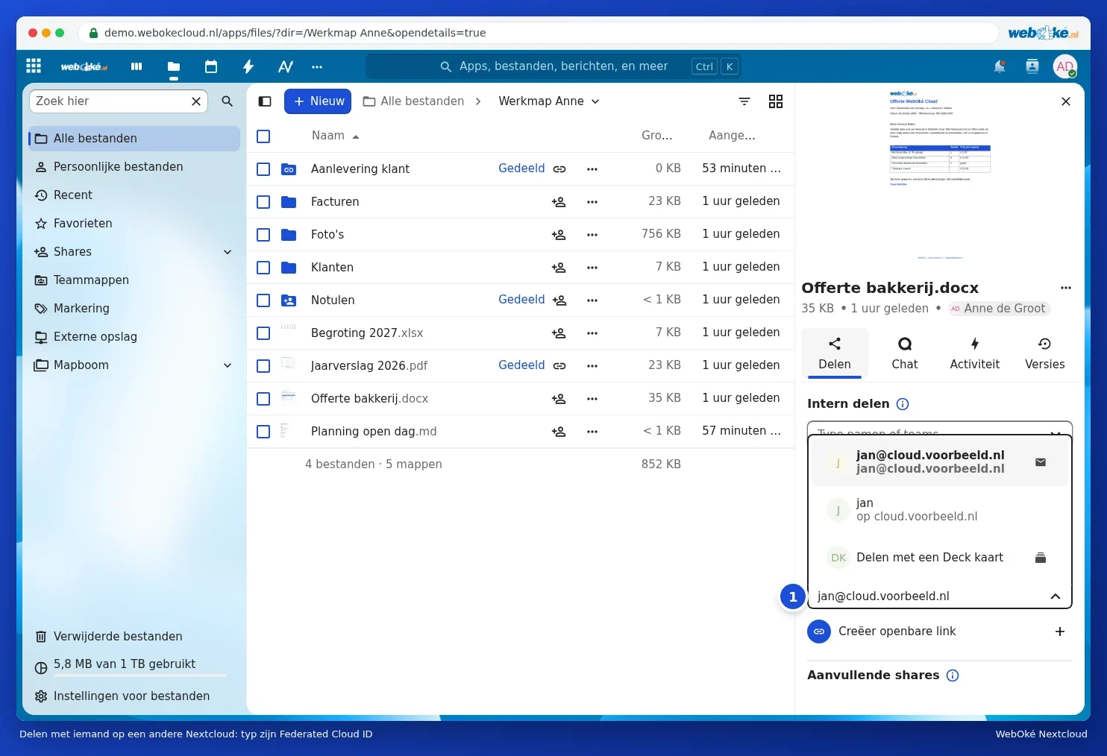Image resolution: width=1107 pixels, height=756 pixels.
Task: Check the Begroting 2027.xlsx row
Action: (x=263, y=333)
